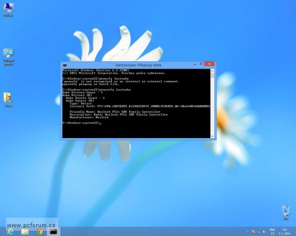Viewport: 296px width, 236px height.
Task: Click the Command Prompt scroll up arrow
Action: [213, 71]
